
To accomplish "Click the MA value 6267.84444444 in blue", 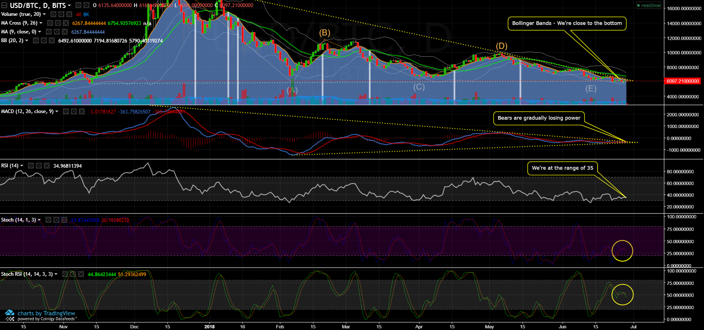I will 88,32.
